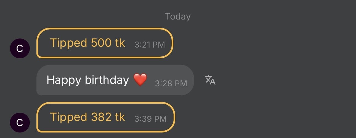The image size is (356, 138).
Task: Click the word Happy in the message
Action: point(64,80)
